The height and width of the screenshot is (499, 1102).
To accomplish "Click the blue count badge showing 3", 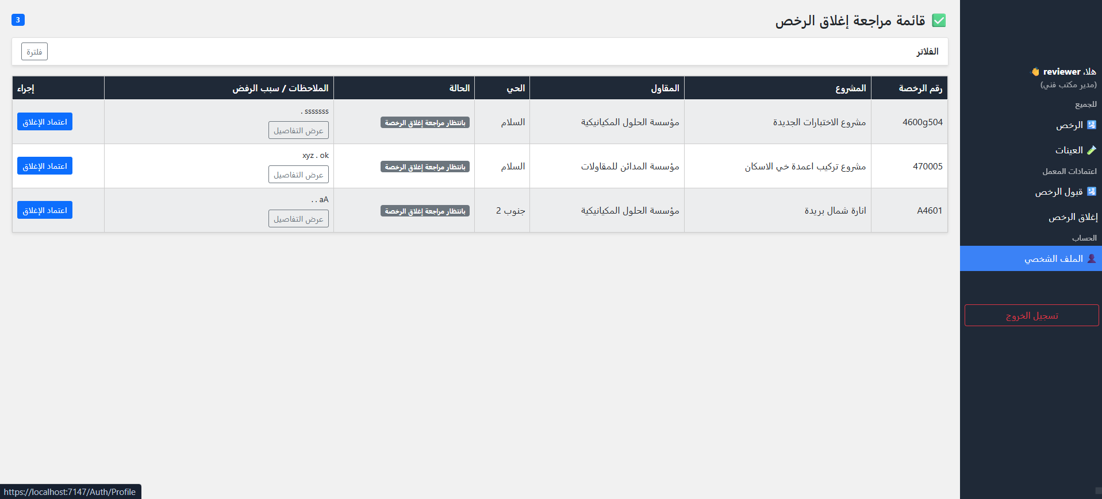I will pyautogui.click(x=18, y=20).
